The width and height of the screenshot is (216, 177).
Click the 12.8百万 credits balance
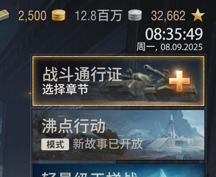click(x=99, y=16)
